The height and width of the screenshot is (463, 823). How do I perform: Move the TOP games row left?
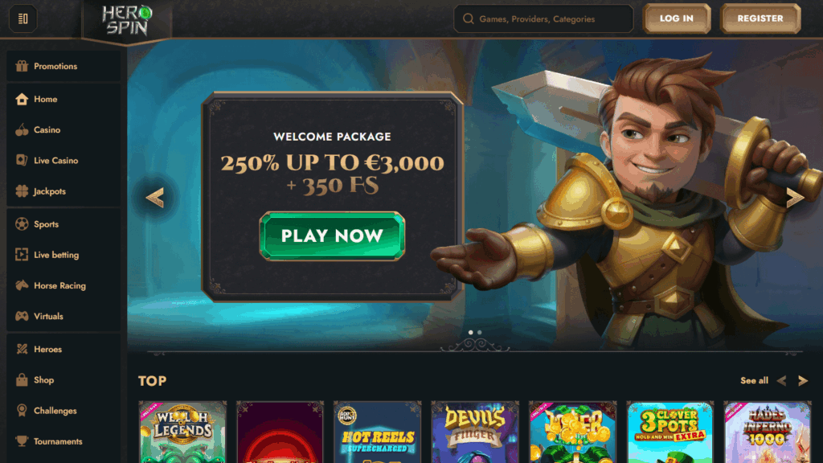[781, 380]
